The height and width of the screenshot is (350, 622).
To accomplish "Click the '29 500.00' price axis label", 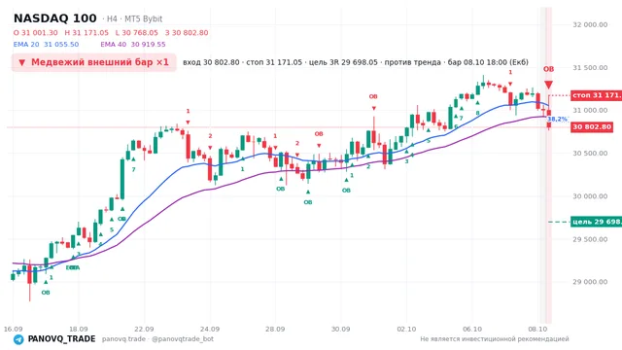I will (590, 239).
